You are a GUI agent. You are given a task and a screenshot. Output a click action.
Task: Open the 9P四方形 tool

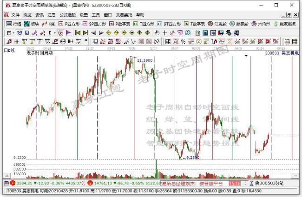click(94, 24)
